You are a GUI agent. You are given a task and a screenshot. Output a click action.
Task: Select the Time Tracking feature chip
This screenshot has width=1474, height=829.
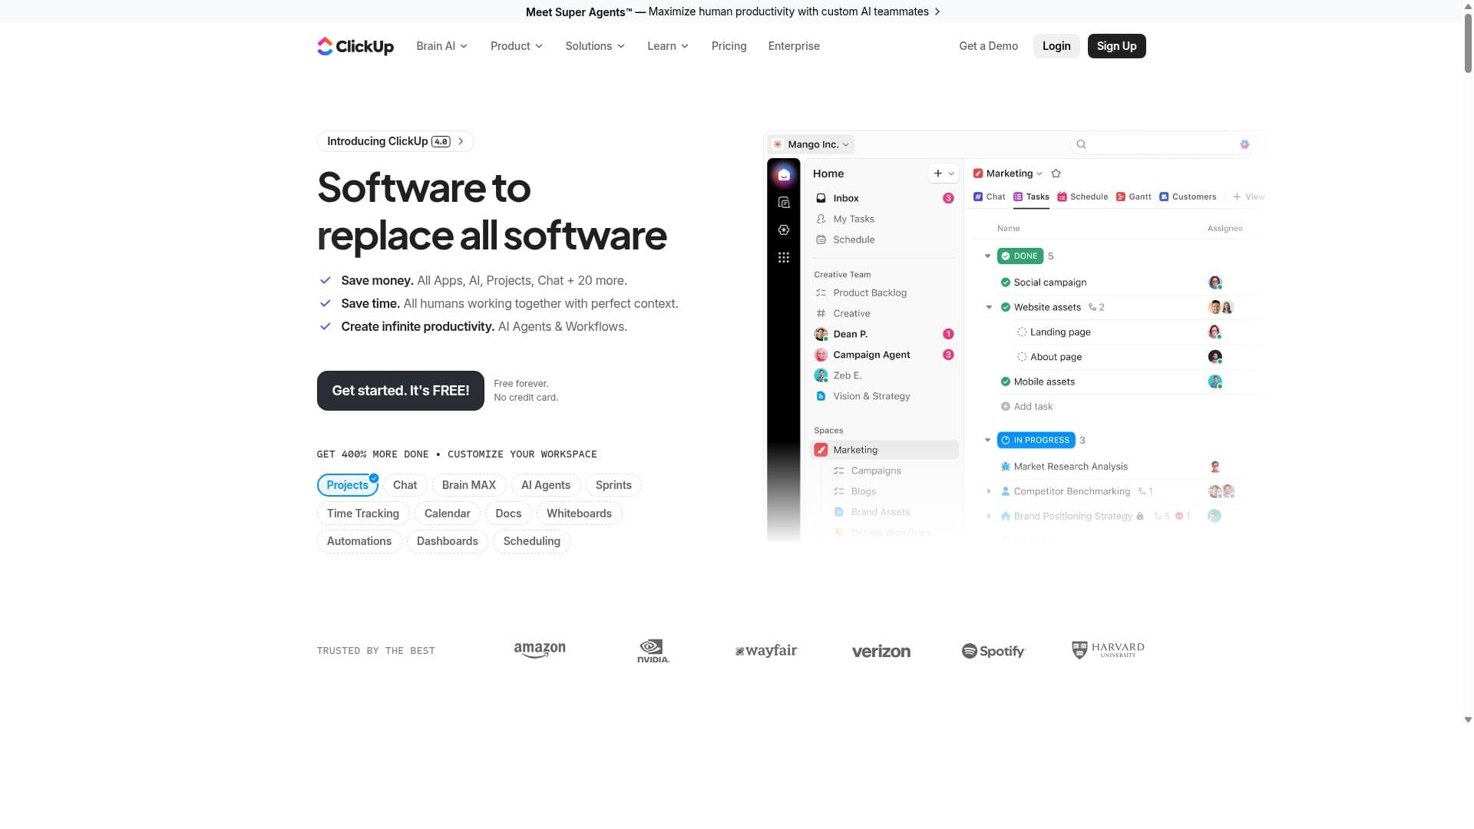tap(363, 514)
